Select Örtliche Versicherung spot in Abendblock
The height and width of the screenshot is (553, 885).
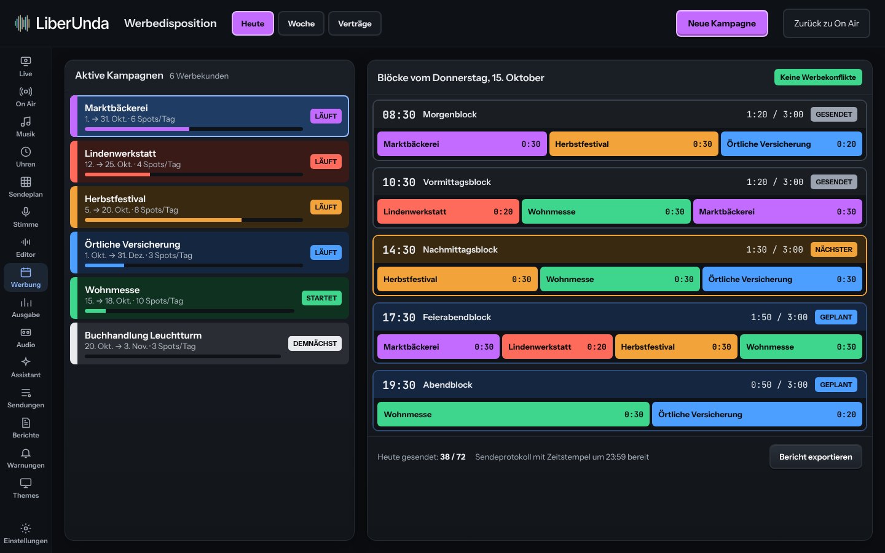tap(757, 414)
